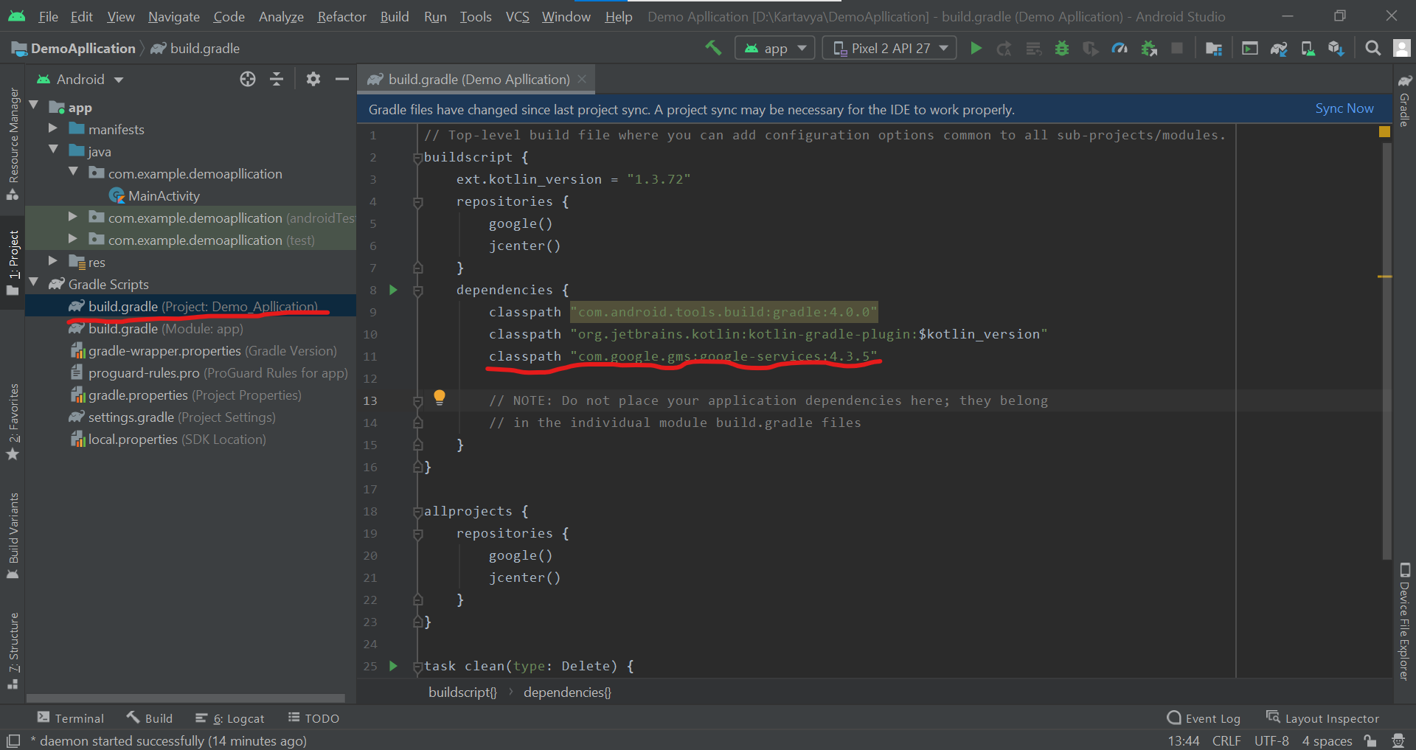The width and height of the screenshot is (1416, 750).
Task: Open the Android project view dropdown
Action: pos(81,79)
